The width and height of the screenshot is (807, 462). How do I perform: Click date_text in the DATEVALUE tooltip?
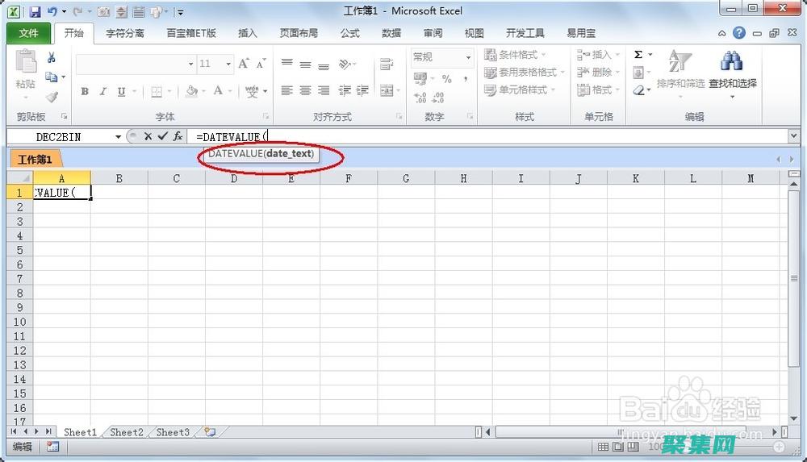point(289,153)
